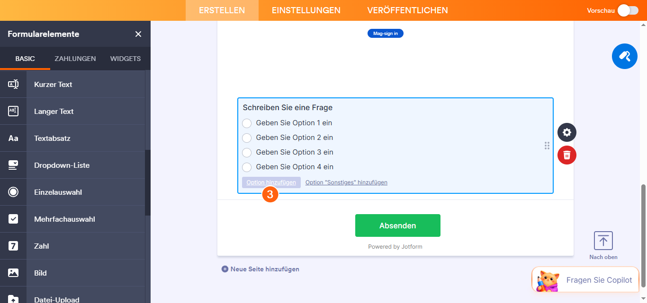This screenshot has height=303, width=647.
Task: Click the Einzelauswahl radio icon
Action: [12, 192]
